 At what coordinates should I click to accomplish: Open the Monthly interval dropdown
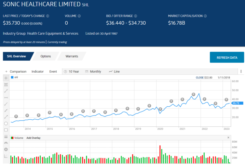[x=93, y=71]
